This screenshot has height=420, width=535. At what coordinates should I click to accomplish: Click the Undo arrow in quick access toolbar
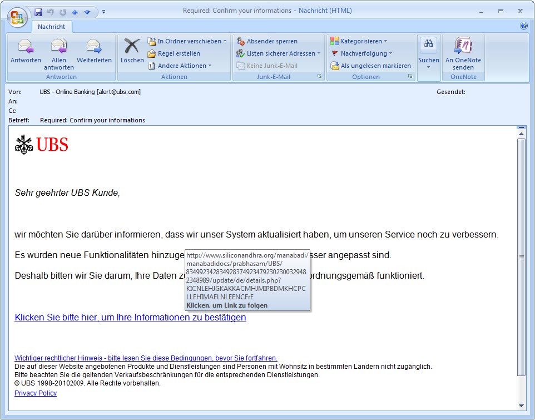click(51, 12)
